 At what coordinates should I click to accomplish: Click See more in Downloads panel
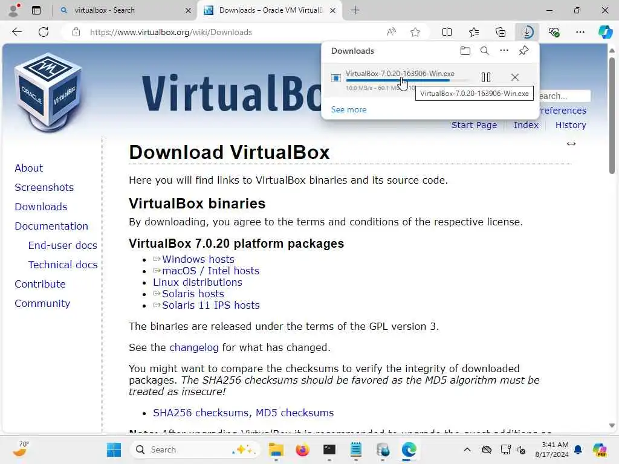[x=349, y=110]
